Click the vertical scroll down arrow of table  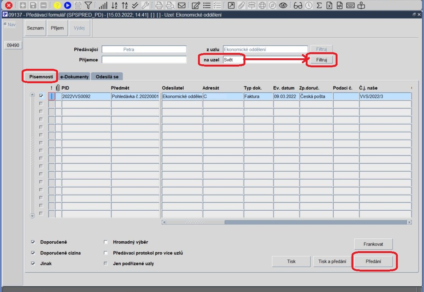click(x=32, y=216)
